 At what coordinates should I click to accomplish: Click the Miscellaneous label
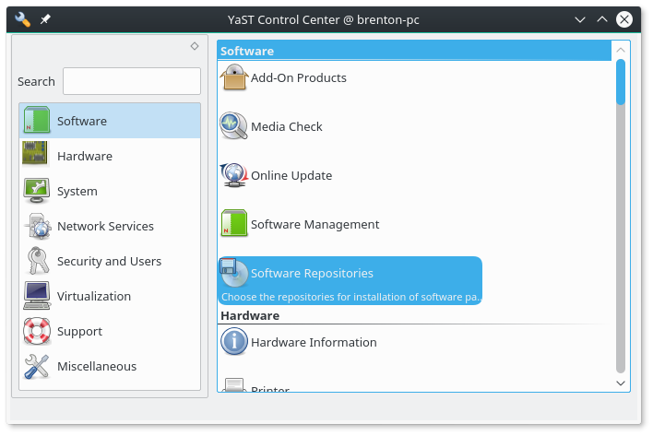pos(97,366)
